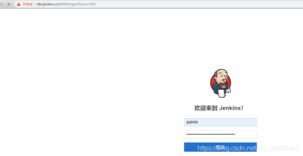
Task: Focus the username field containing admin
Action: tap(220, 122)
